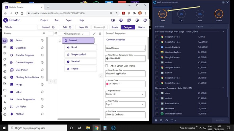Collapse Processes with high RAM usage section
The image size is (234, 131).
223,31
